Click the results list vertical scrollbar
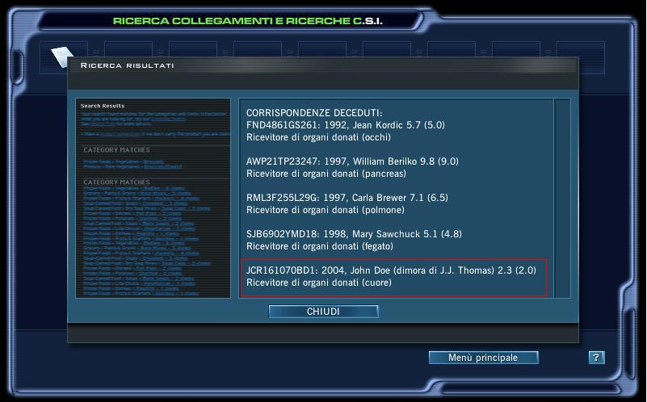The width and height of the screenshot is (647, 402). coord(562,198)
